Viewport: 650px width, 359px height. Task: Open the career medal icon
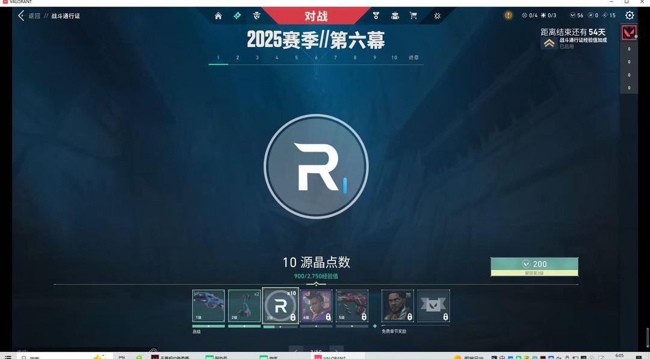tap(376, 16)
